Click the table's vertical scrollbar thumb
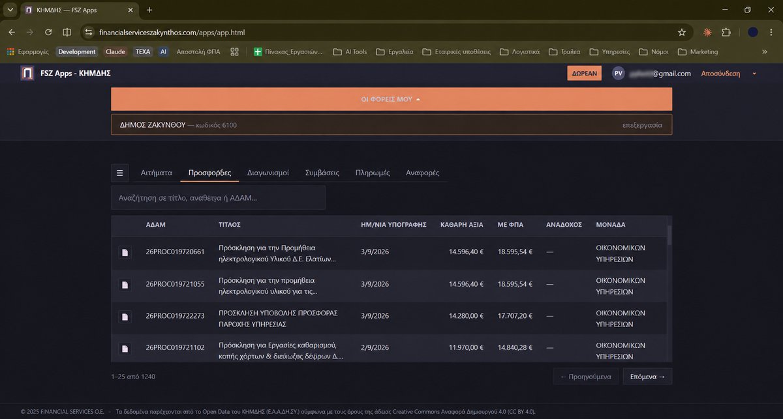 (x=669, y=235)
